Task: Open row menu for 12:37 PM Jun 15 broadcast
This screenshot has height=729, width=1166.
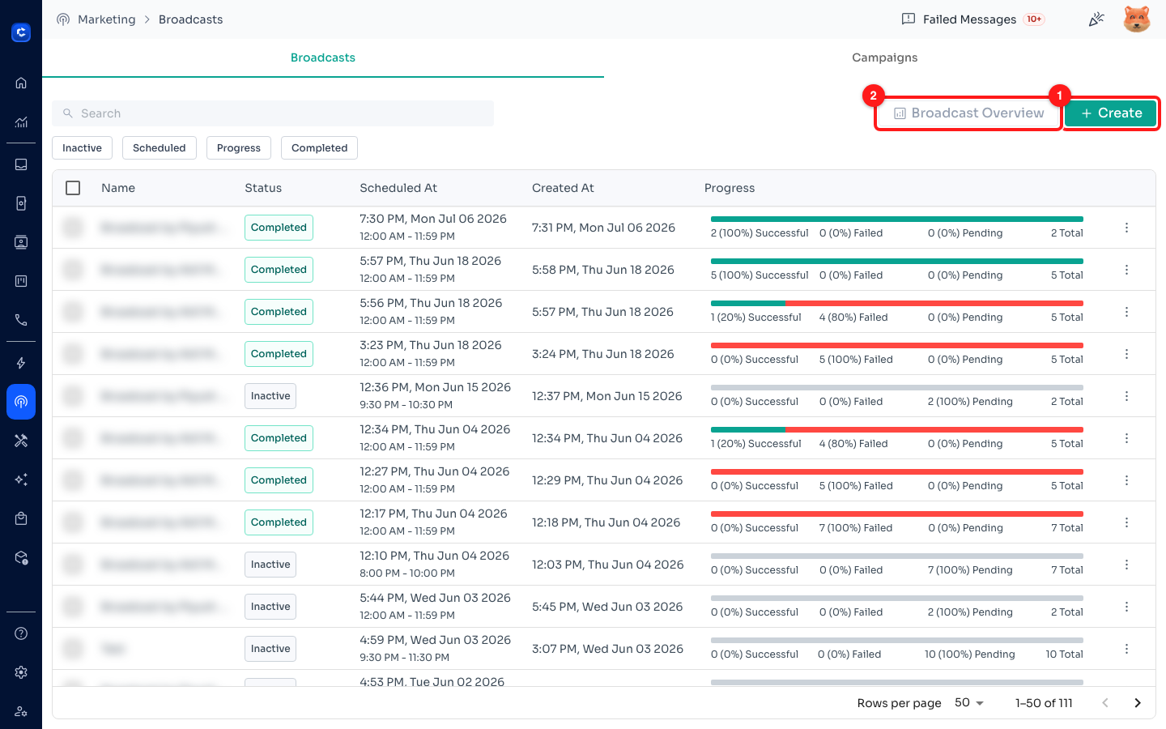Action: [x=1126, y=396]
